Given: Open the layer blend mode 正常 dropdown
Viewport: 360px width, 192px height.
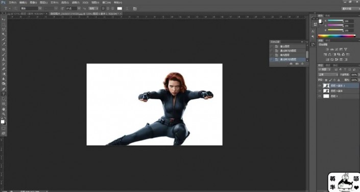Looking at the screenshot, I should (328, 75).
